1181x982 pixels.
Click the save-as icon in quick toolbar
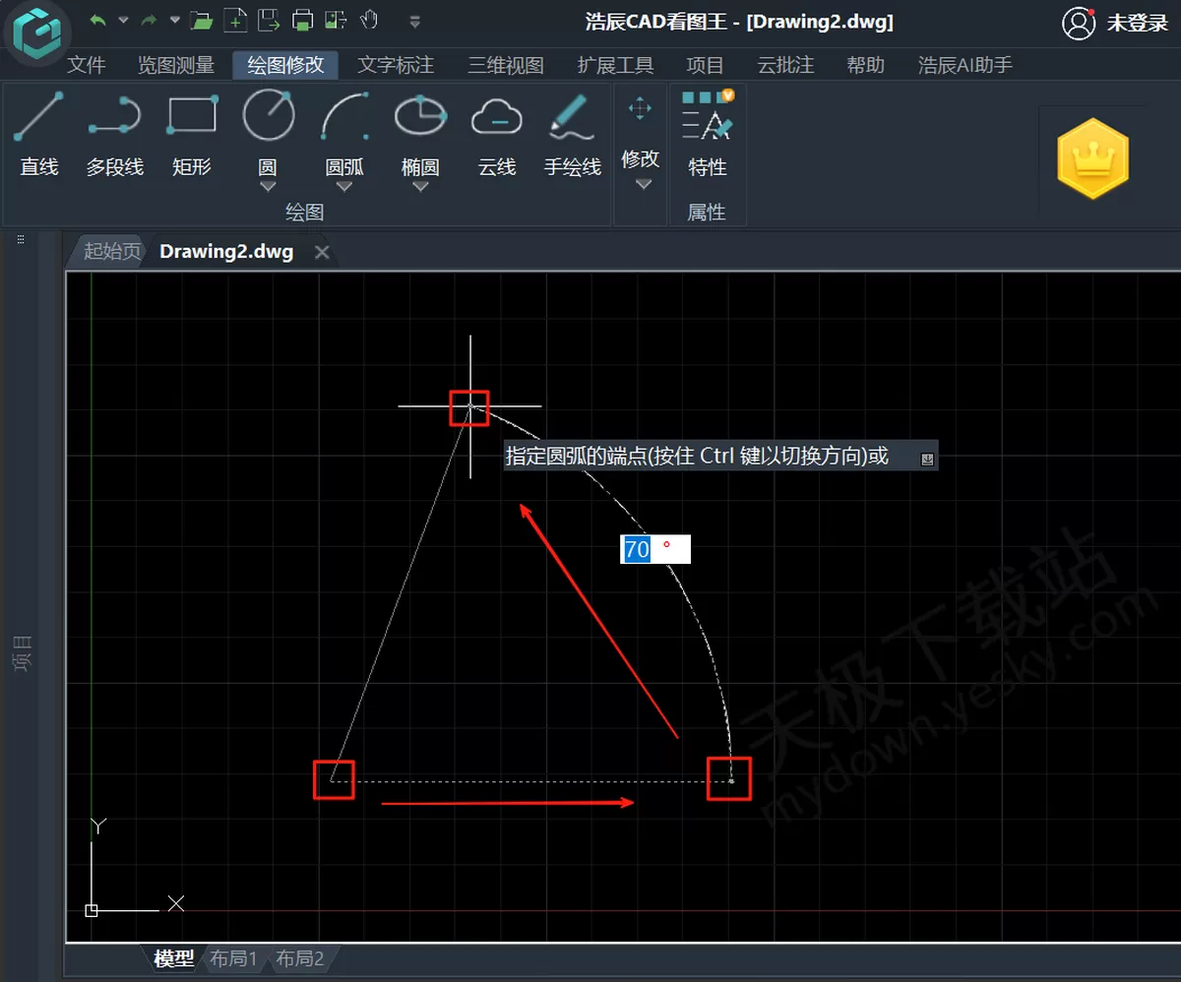coord(269,20)
